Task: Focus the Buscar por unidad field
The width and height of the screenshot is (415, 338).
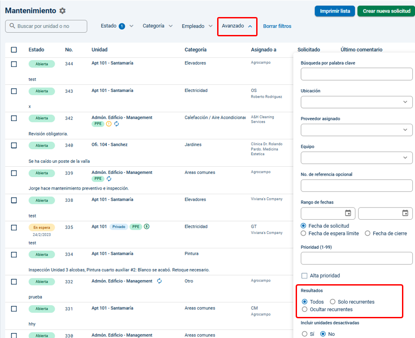Action: (46, 26)
